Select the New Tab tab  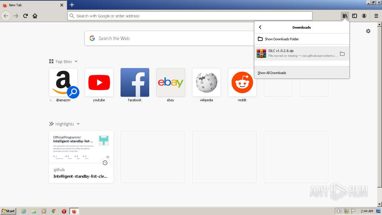(33, 5)
